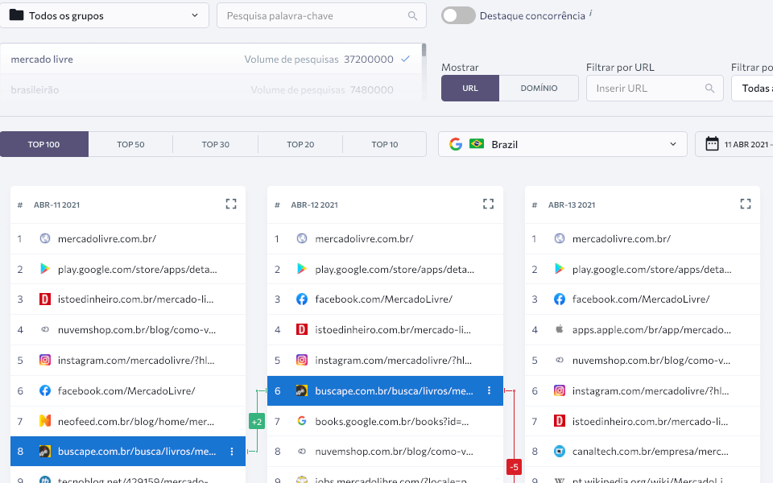Expand the ABR-11 2021 column fullscreen
The width and height of the screenshot is (773, 483).
coord(231,204)
